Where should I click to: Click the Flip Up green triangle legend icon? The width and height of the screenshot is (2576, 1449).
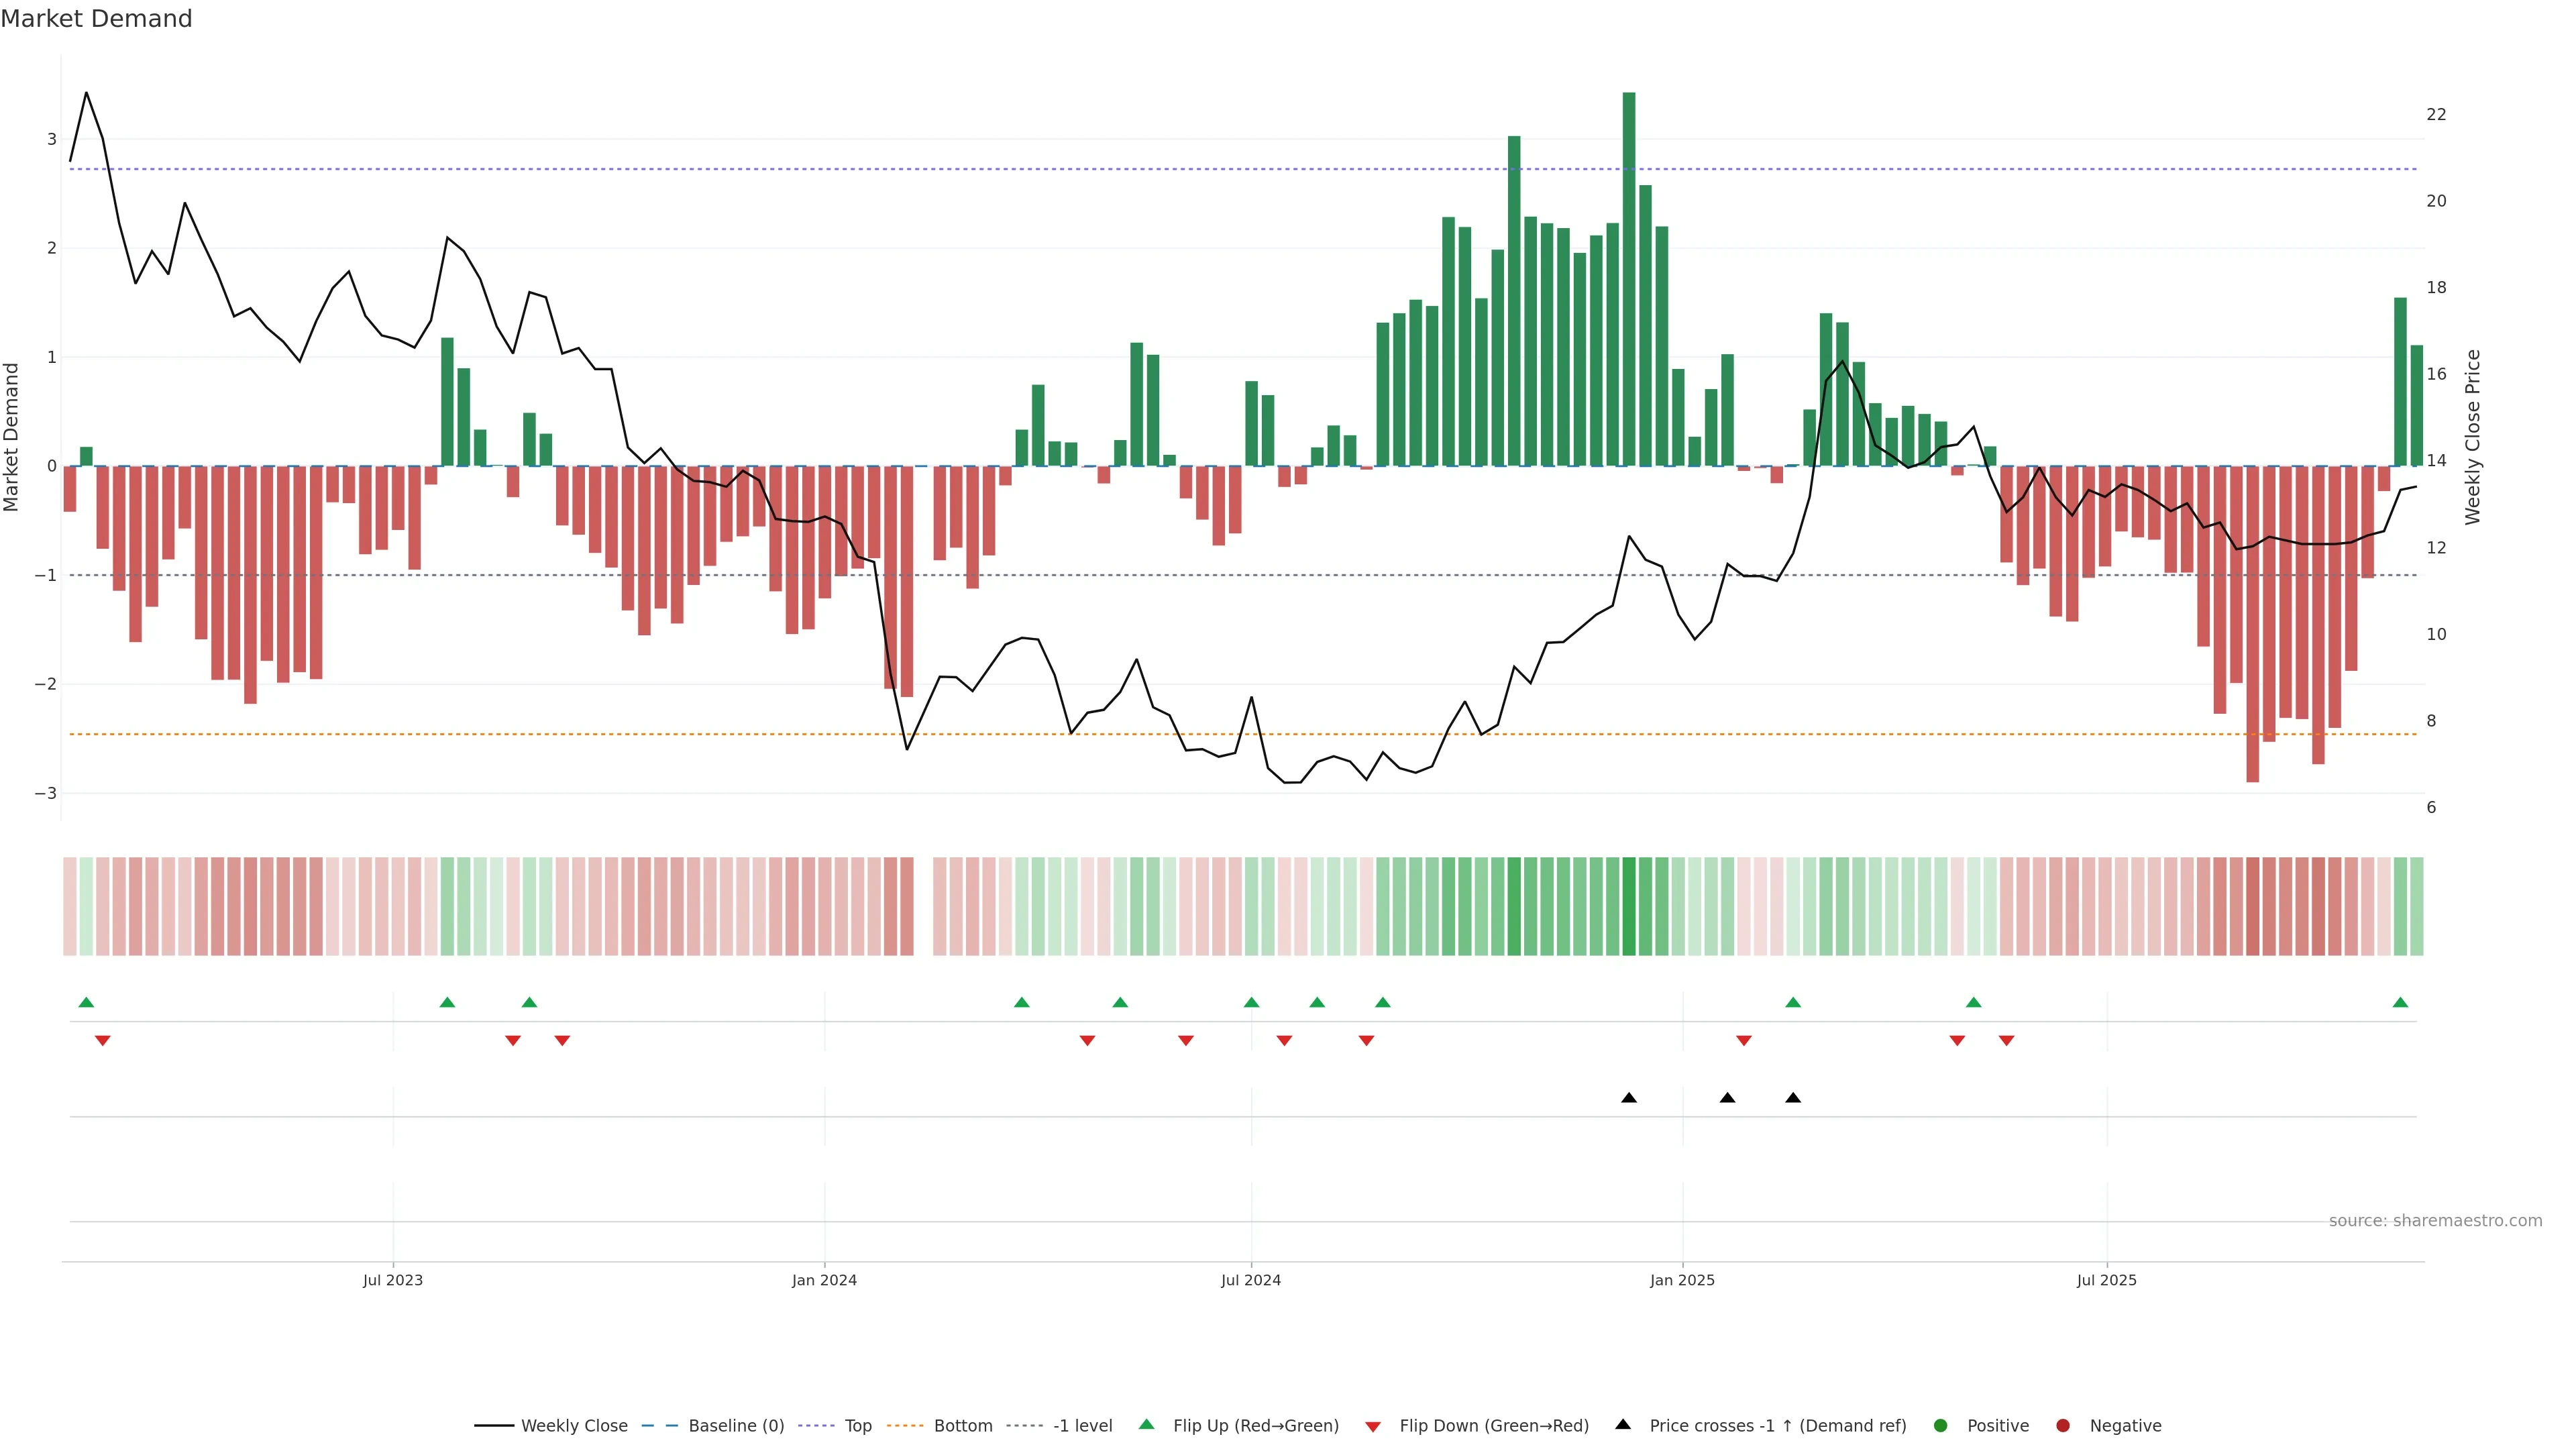(1146, 1424)
